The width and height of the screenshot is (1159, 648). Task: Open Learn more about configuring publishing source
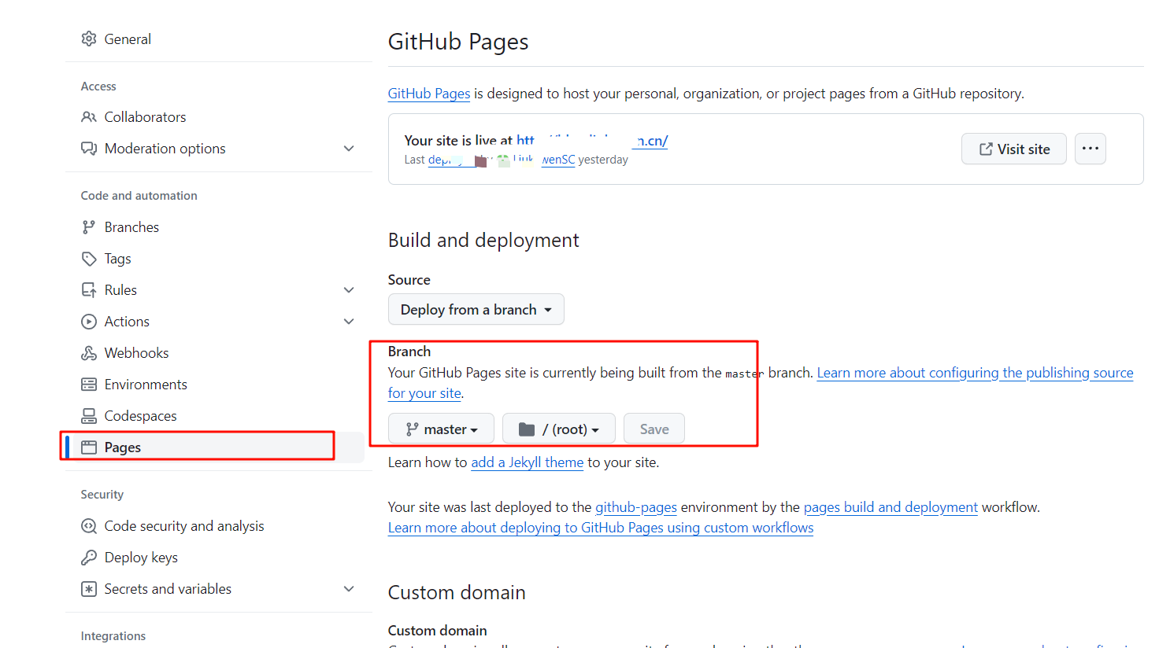point(975,373)
